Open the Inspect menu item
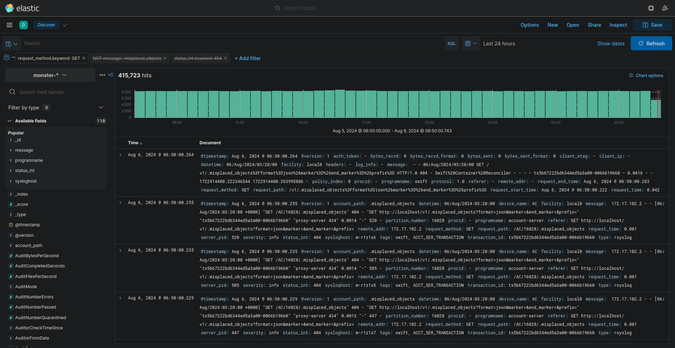Image resolution: width=675 pixels, height=348 pixels. point(618,25)
